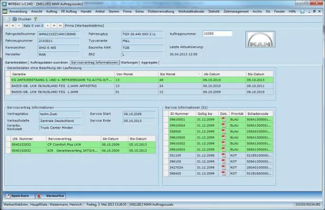Open PDF icon for SI-Nummer 396105S3
The height and width of the screenshot is (210, 325).
(x=224, y=149)
